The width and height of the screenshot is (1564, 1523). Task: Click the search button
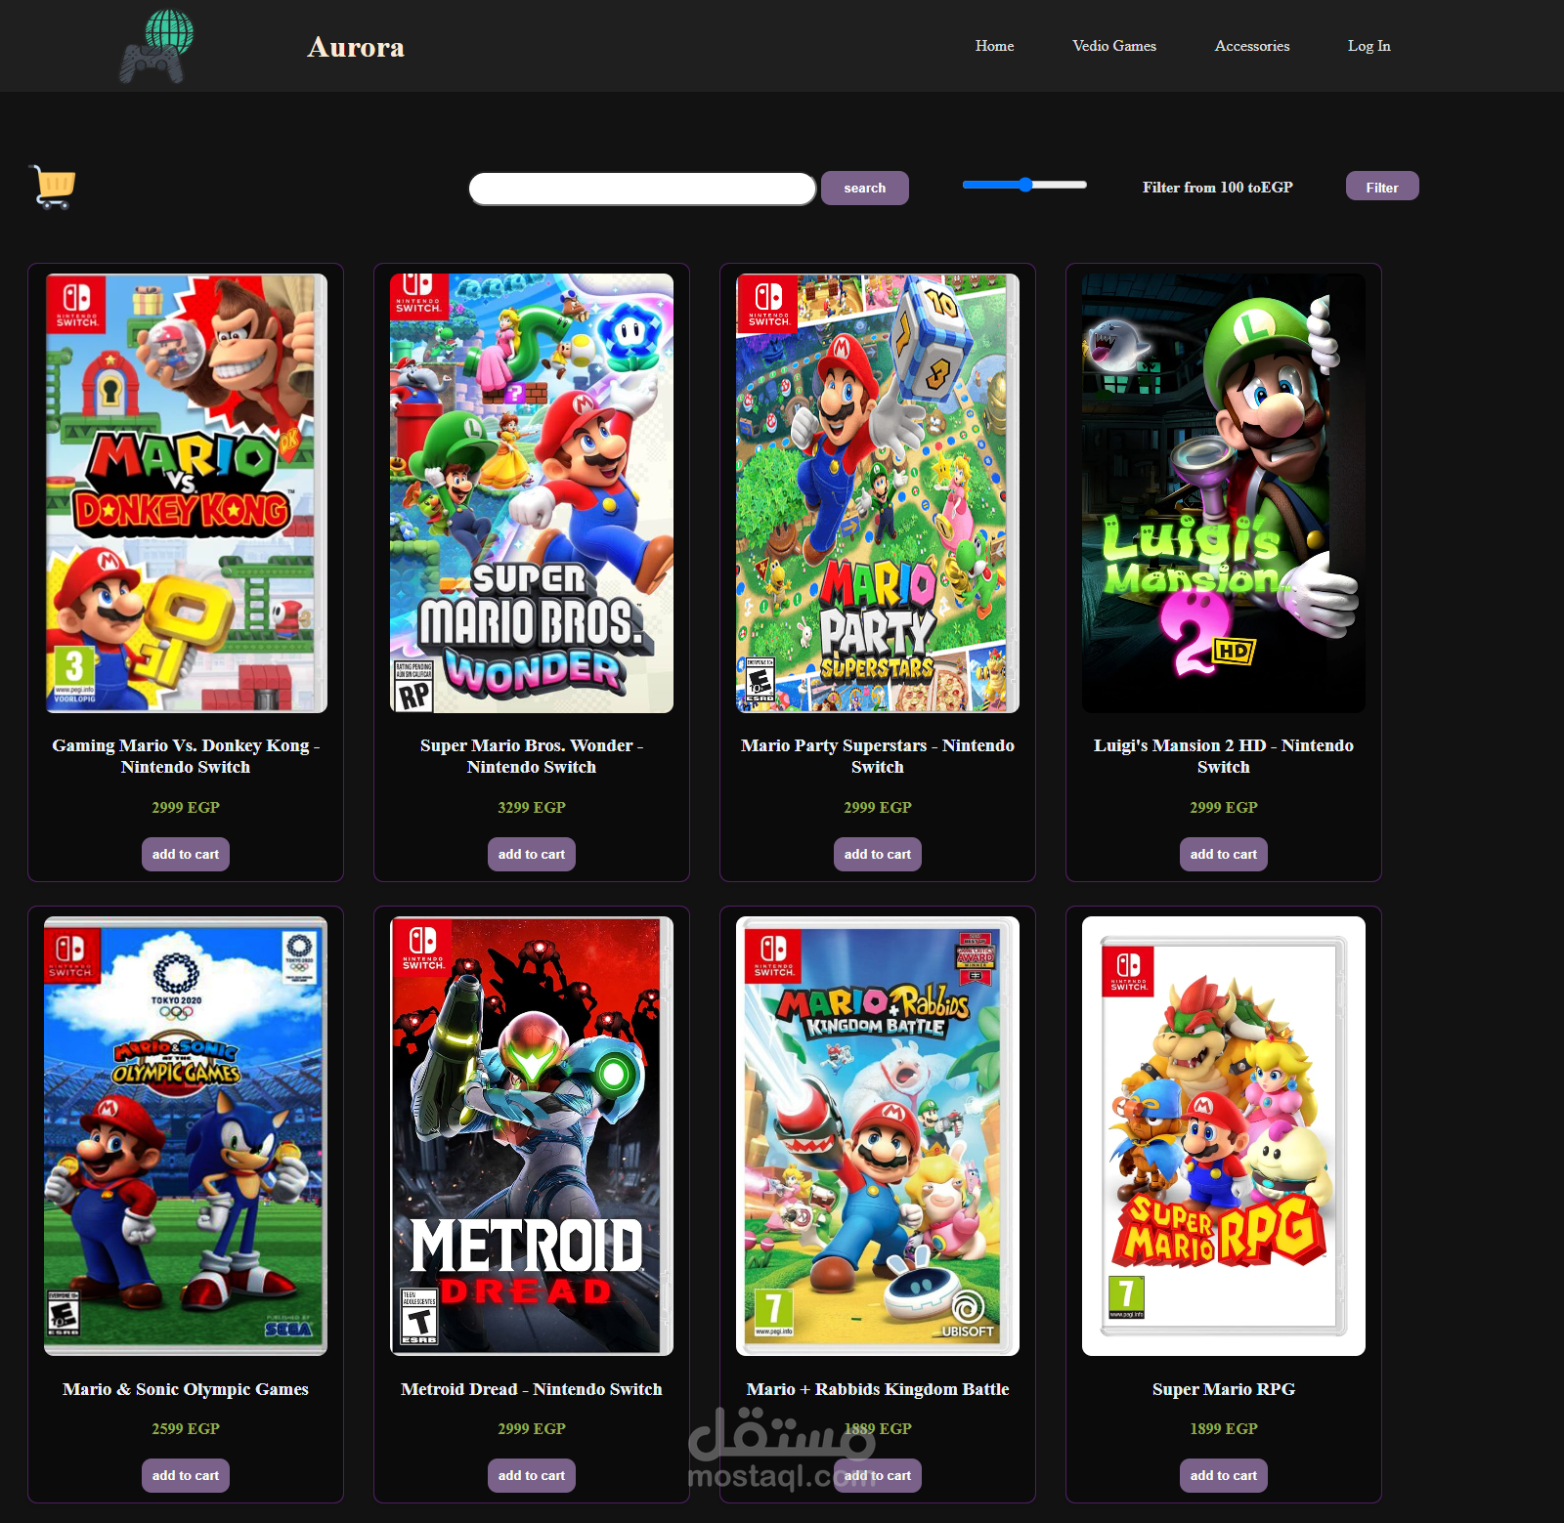[864, 188]
